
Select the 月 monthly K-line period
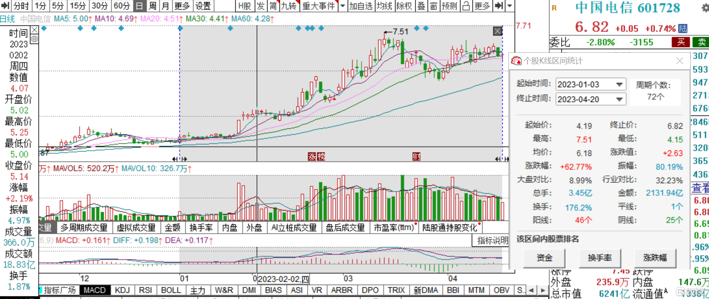coord(165,6)
